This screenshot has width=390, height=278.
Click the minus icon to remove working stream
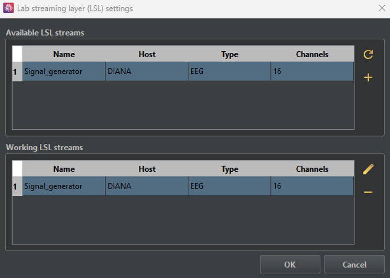368,193
